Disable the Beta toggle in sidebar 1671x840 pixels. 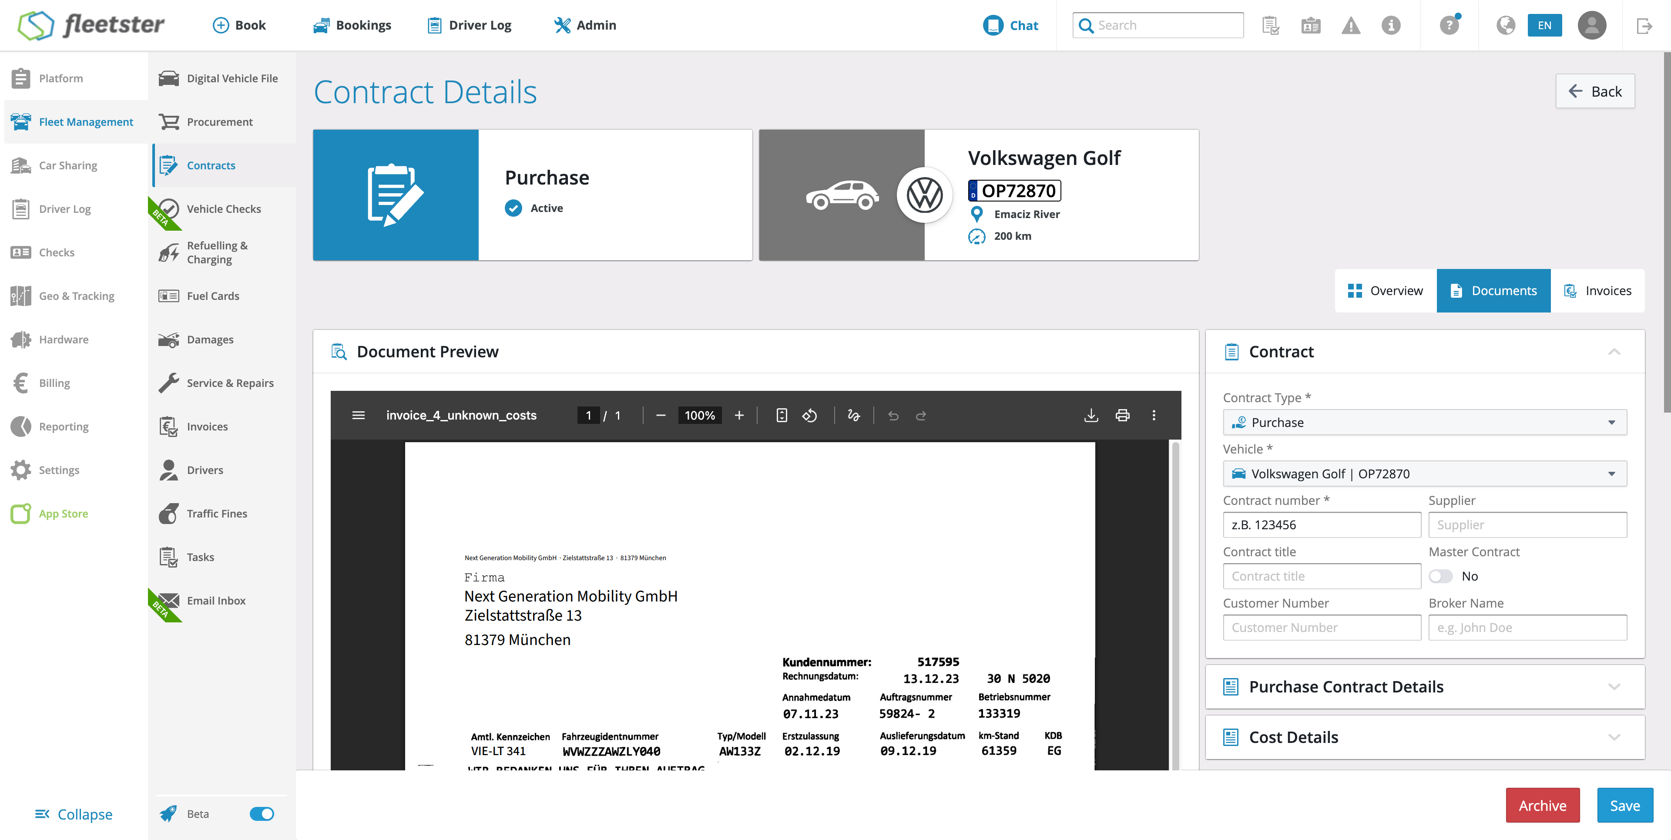click(x=262, y=813)
